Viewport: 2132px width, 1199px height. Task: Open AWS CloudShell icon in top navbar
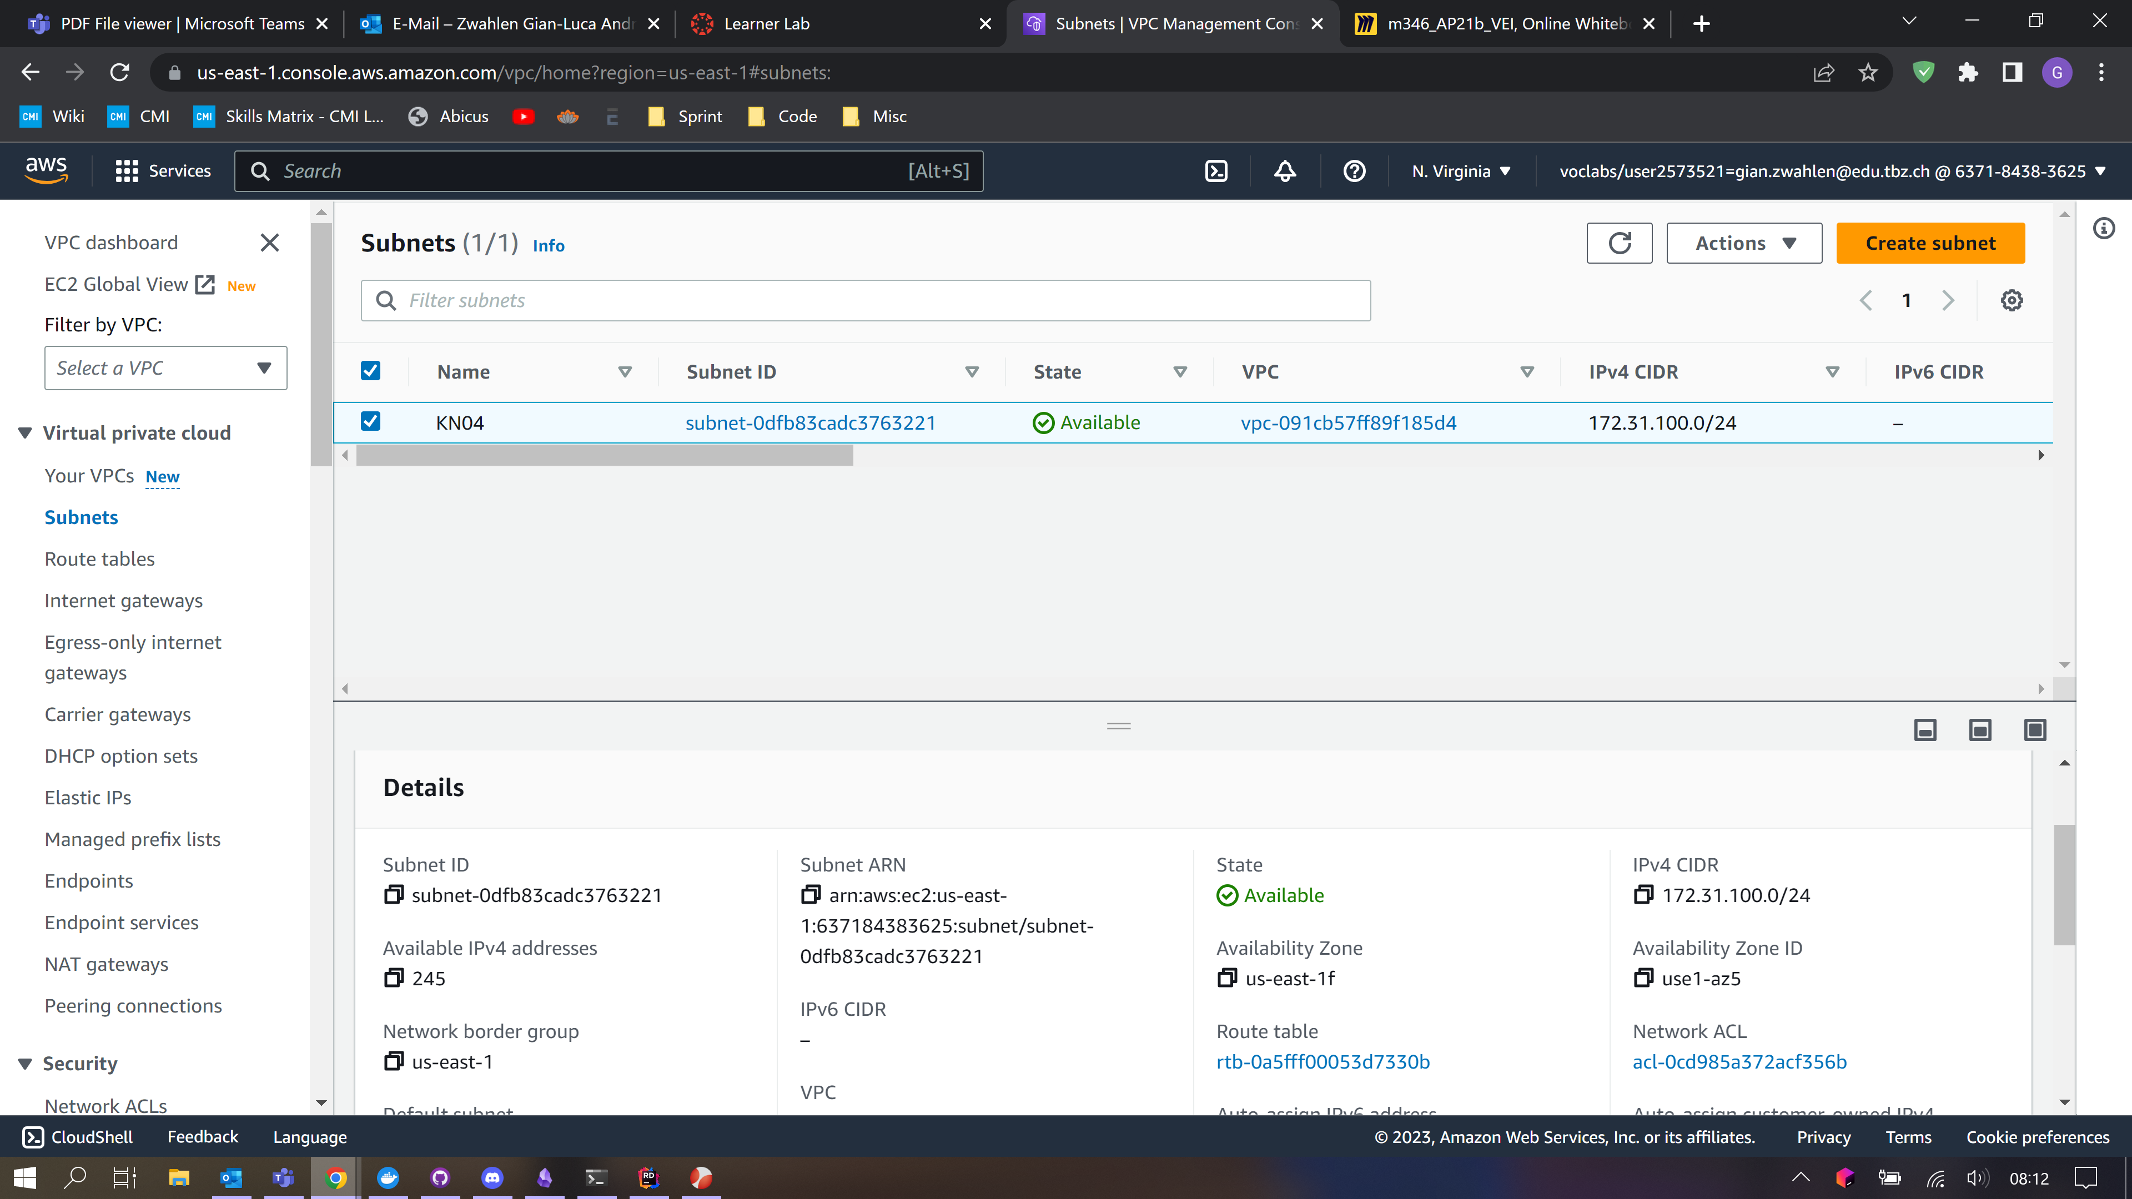[x=1216, y=172]
